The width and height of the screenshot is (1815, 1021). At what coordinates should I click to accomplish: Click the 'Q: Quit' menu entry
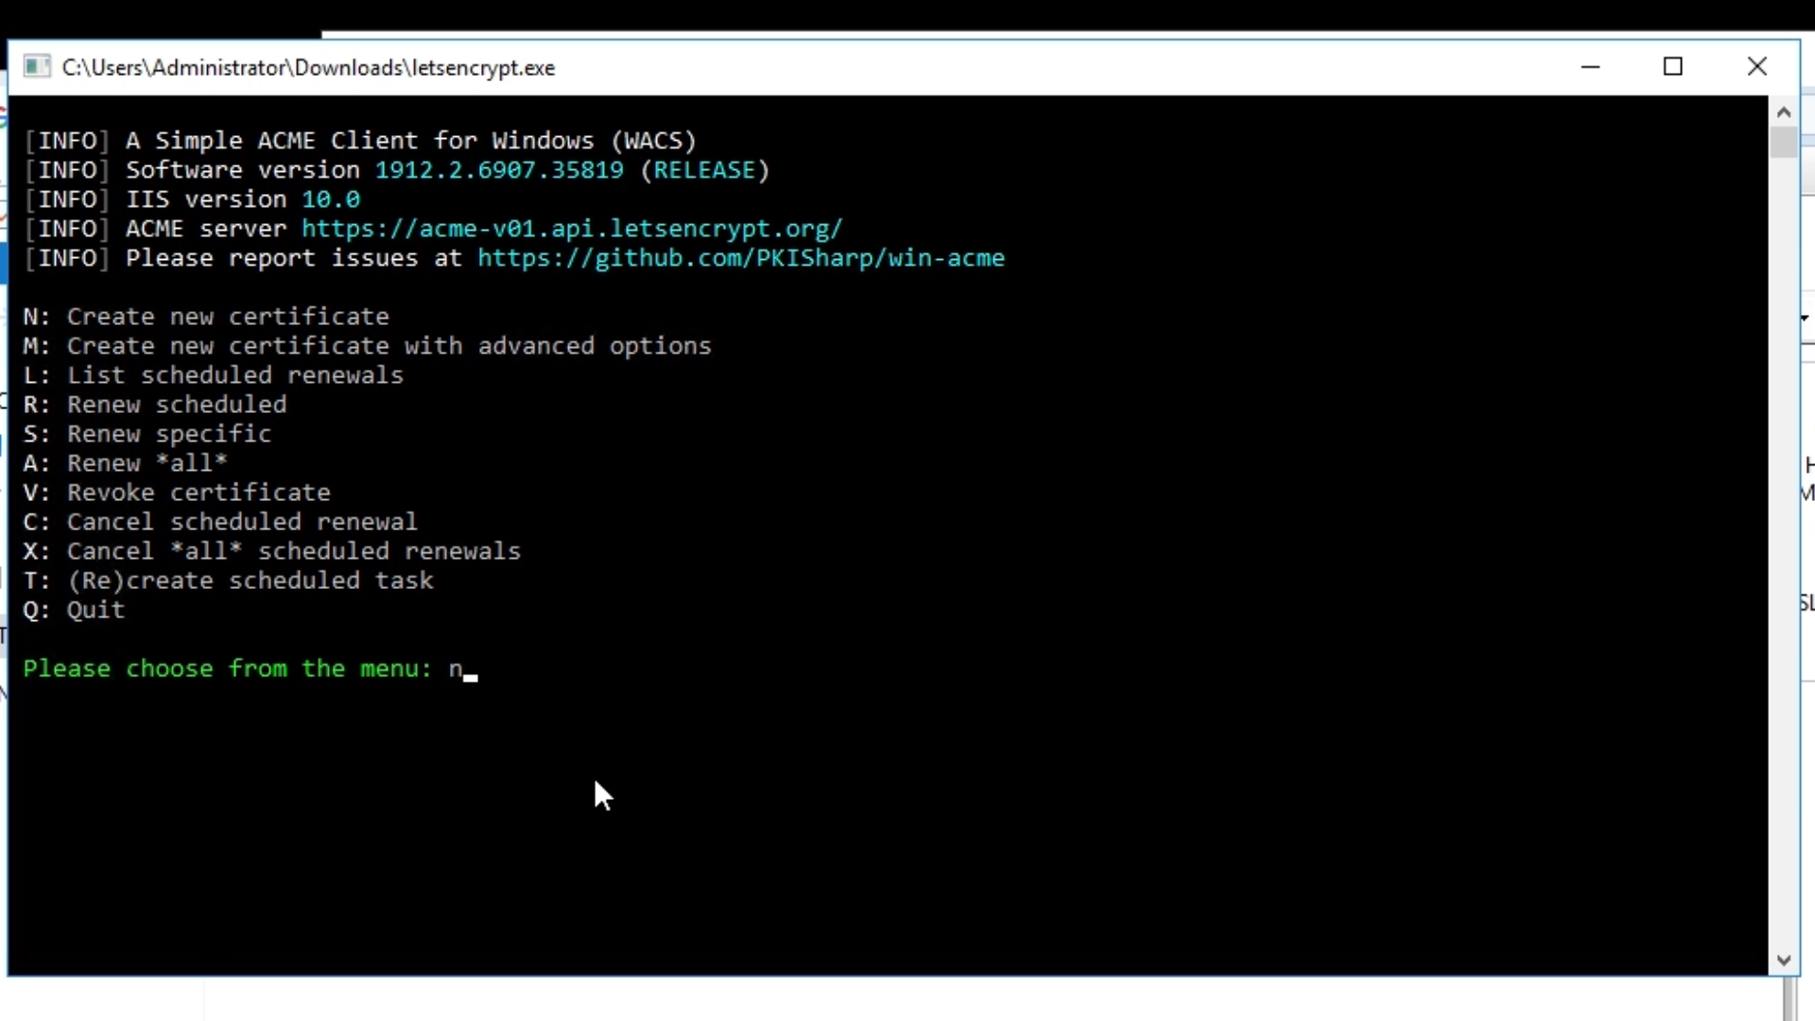74,610
